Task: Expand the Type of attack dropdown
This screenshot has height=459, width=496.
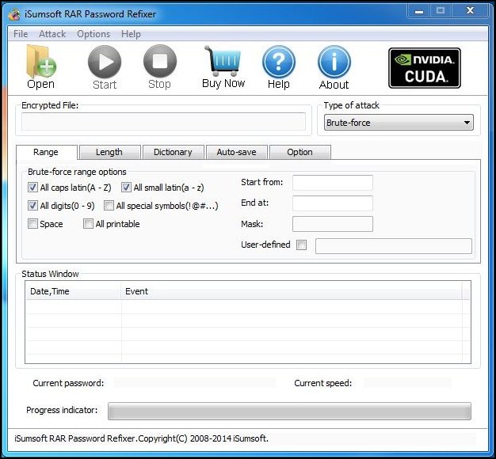Action: (x=399, y=123)
